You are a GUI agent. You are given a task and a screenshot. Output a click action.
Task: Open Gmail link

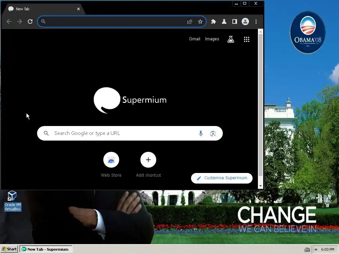pyautogui.click(x=195, y=39)
